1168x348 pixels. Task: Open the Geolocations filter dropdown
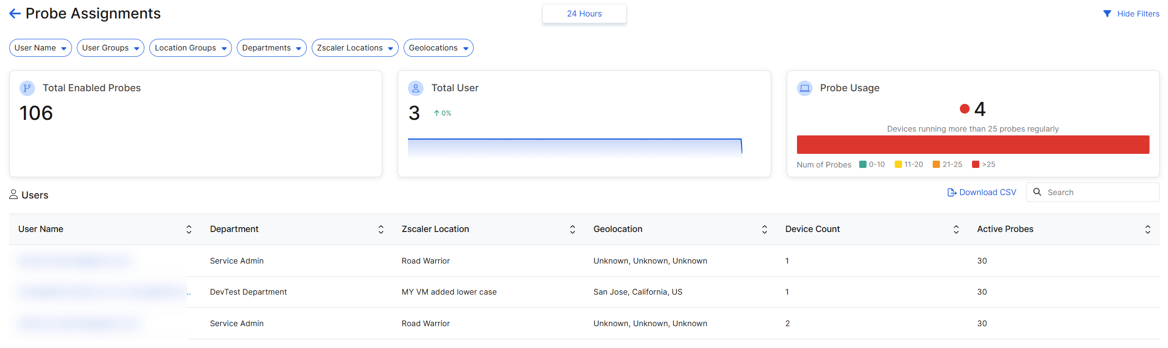pos(438,48)
